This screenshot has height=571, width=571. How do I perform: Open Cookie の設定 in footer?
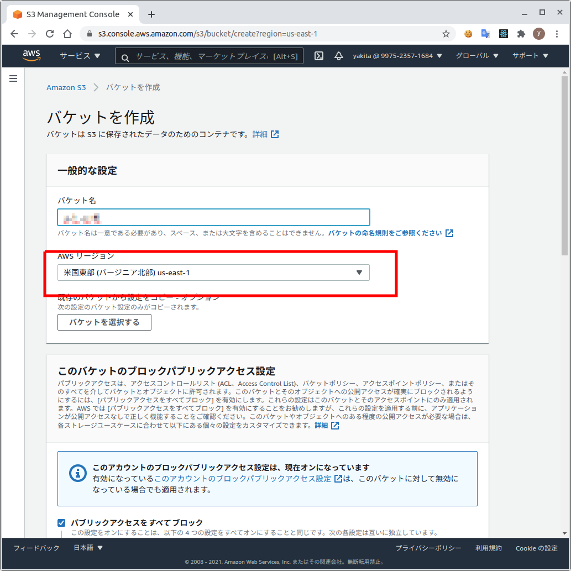point(536,548)
